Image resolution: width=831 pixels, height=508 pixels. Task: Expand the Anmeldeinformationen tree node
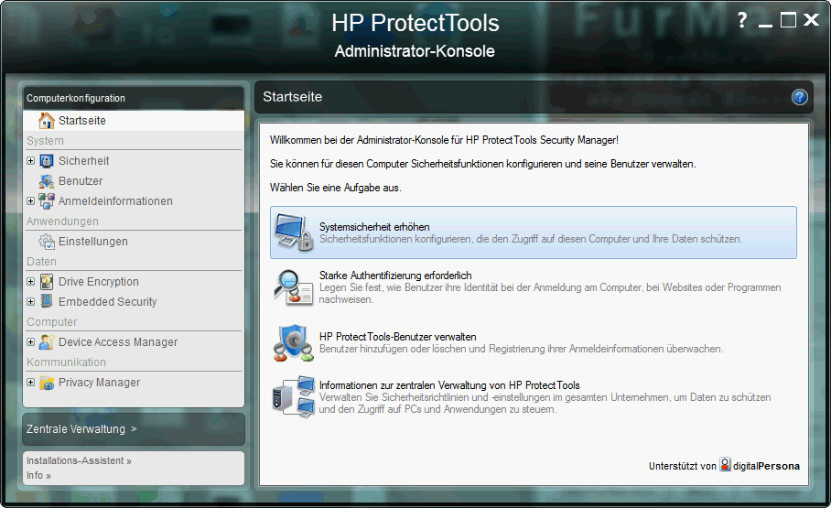[x=31, y=201]
